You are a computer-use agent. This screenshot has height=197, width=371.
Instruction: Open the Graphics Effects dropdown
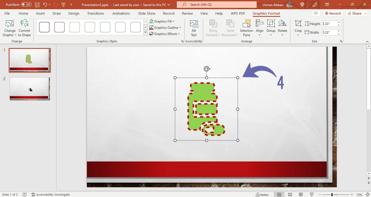coord(165,34)
